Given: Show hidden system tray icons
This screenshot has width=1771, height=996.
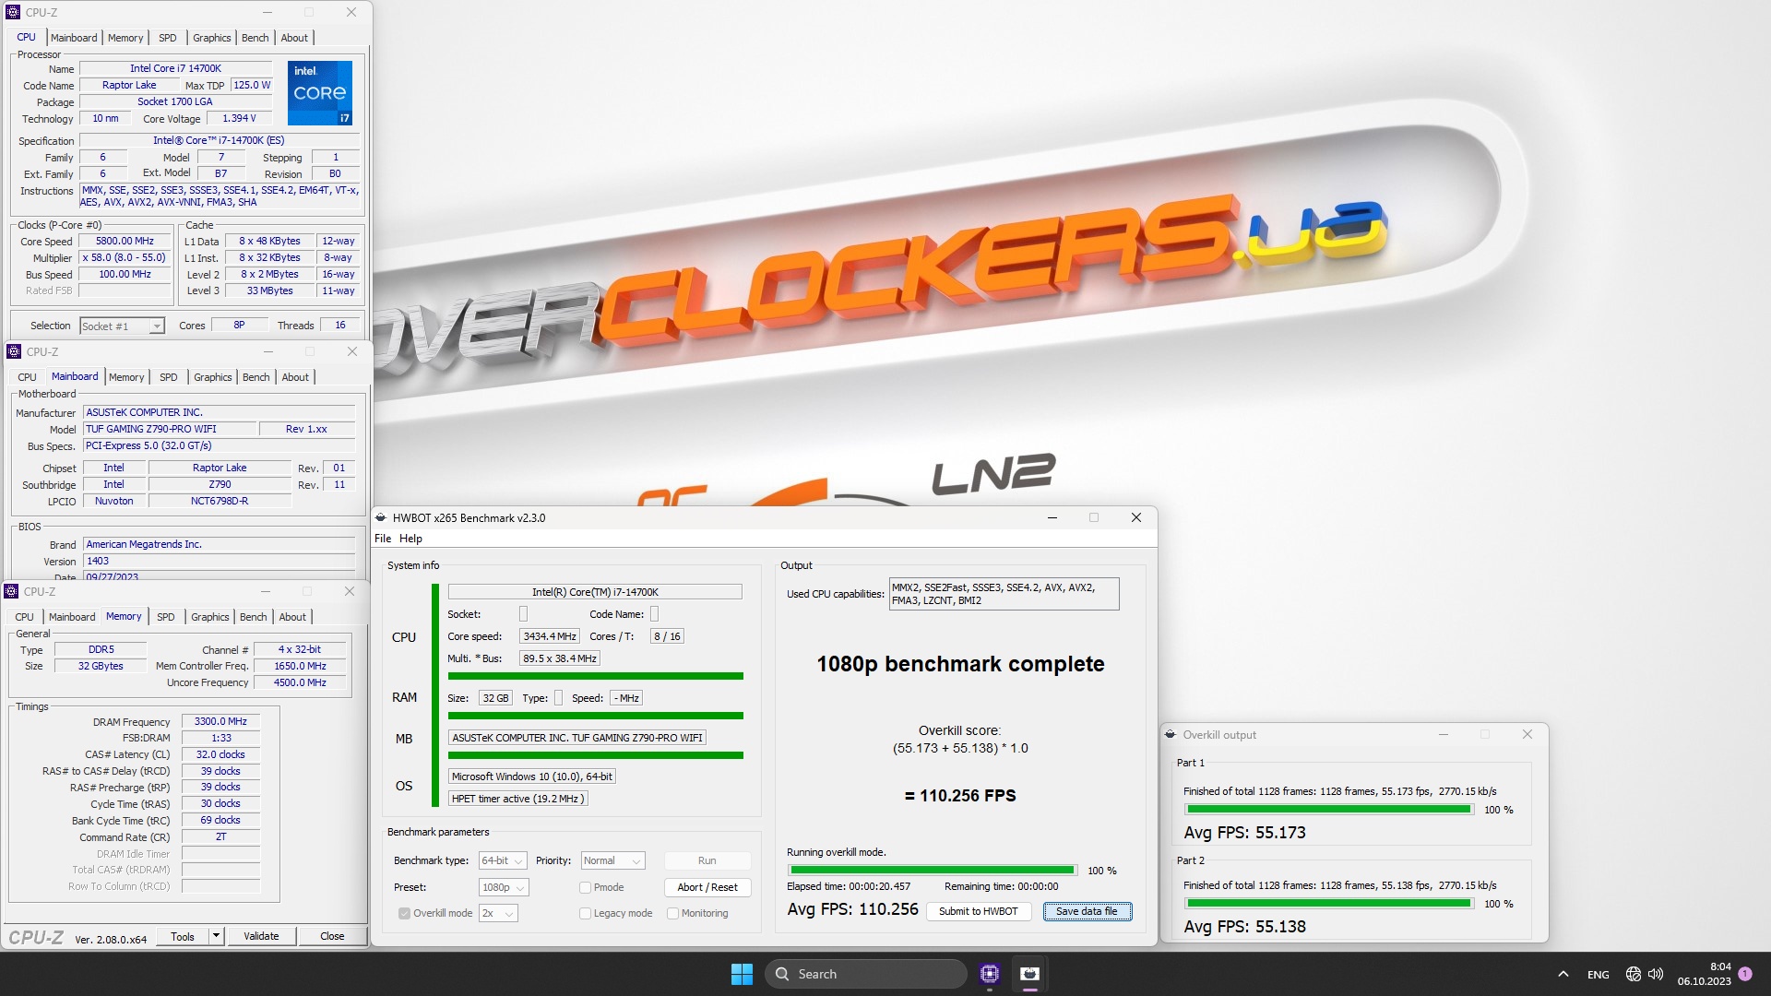Looking at the screenshot, I should pos(1563,974).
